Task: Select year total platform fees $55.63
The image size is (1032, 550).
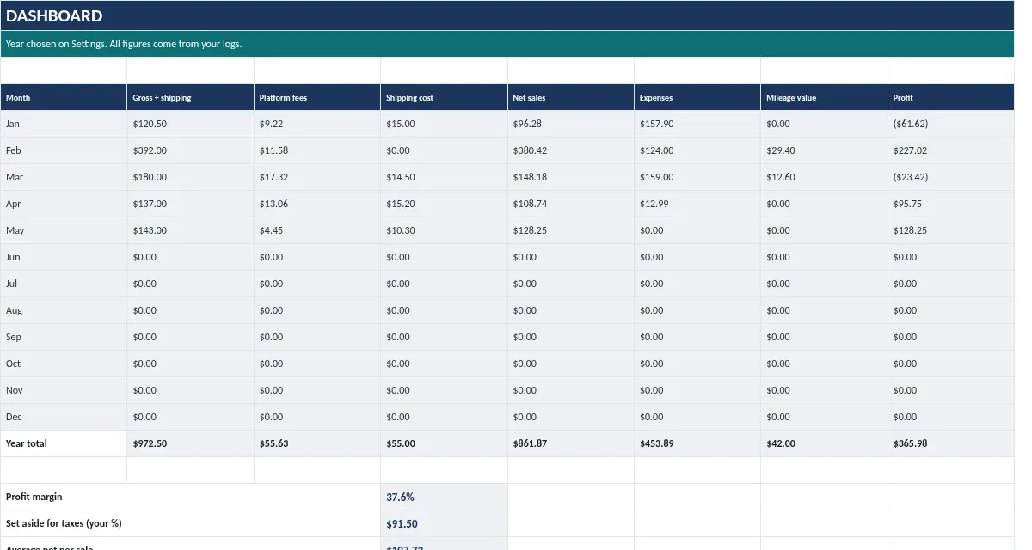Action: pyautogui.click(x=317, y=443)
